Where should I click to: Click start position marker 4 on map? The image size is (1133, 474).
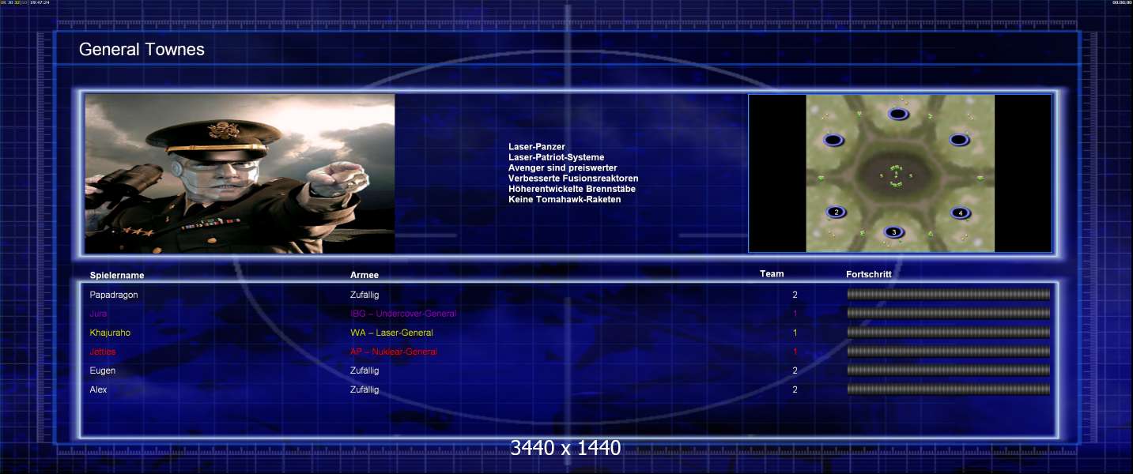[960, 213]
